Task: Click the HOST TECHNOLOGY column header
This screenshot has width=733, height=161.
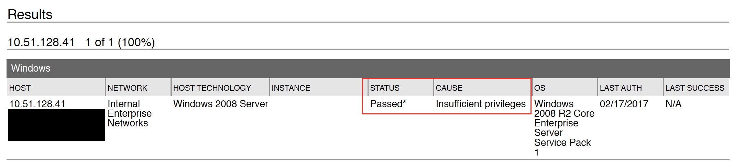Action: point(212,88)
